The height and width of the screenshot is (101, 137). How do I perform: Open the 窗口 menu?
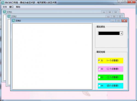(x=12, y=7)
